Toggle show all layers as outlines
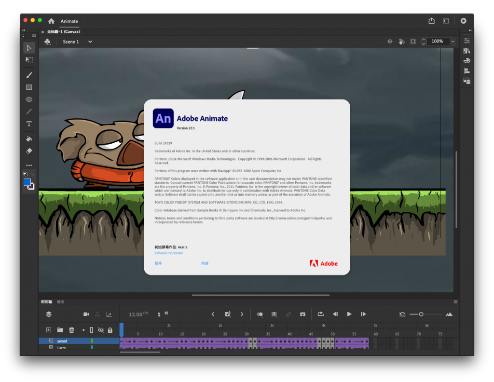 click(91, 330)
